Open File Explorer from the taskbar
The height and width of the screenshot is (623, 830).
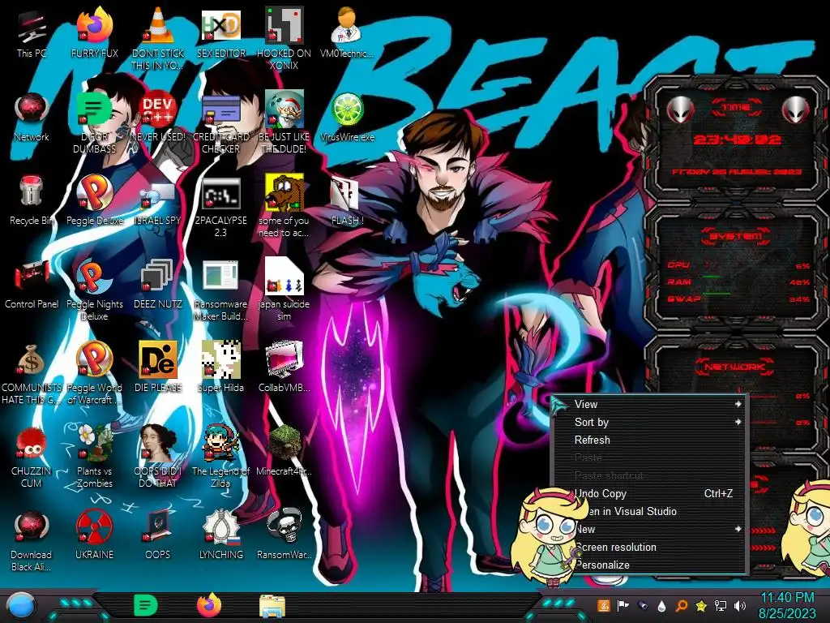[272, 606]
